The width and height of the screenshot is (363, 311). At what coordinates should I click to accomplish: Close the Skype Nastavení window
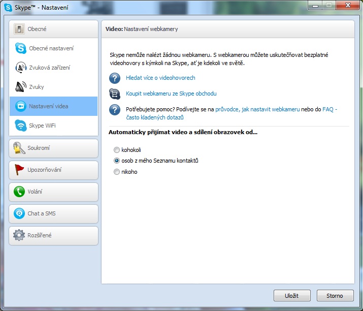[x=348, y=5]
